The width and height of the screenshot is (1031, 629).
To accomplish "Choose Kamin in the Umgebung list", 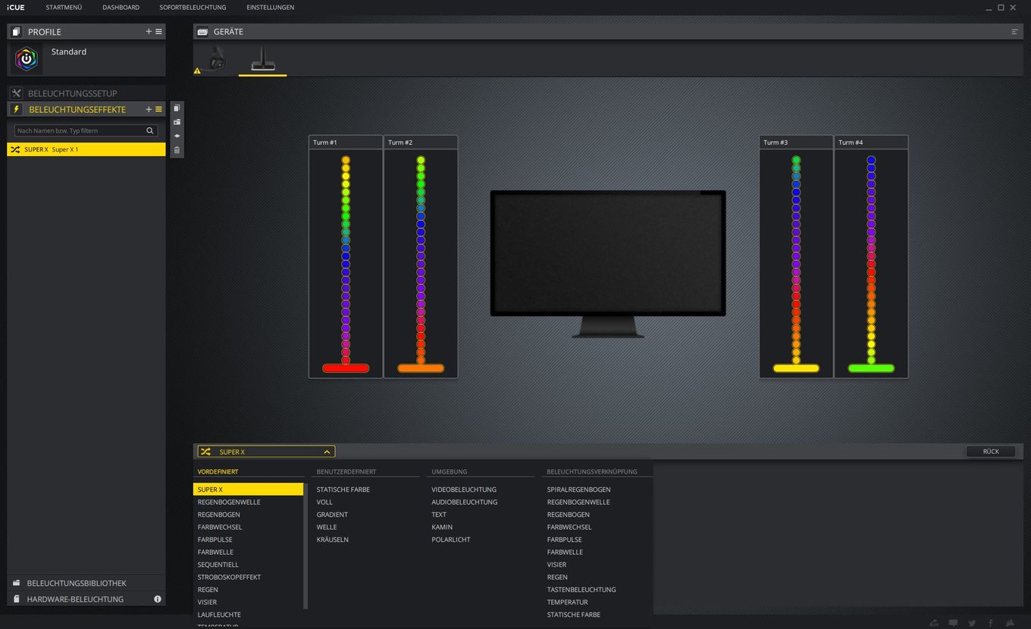I will click(x=442, y=527).
